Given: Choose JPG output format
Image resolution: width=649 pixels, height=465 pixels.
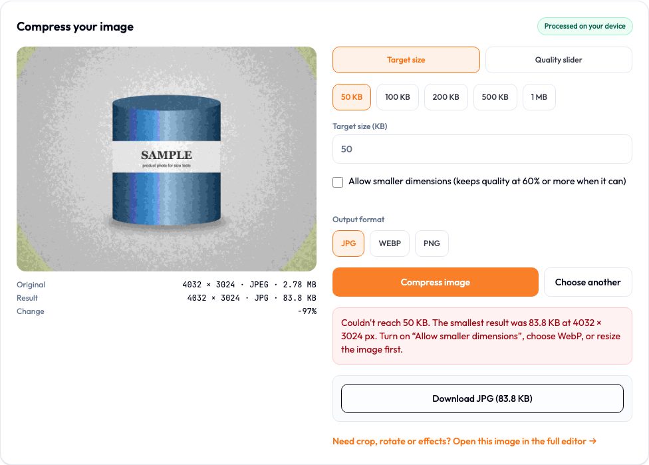Looking at the screenshot, I should (x=348, y=243).
